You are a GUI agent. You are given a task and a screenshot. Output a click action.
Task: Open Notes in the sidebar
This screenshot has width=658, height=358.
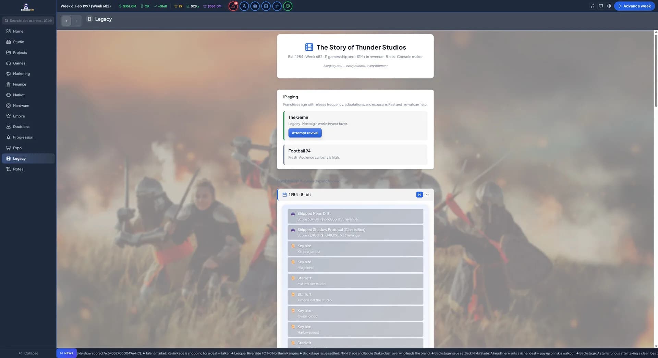click(28, 169)
